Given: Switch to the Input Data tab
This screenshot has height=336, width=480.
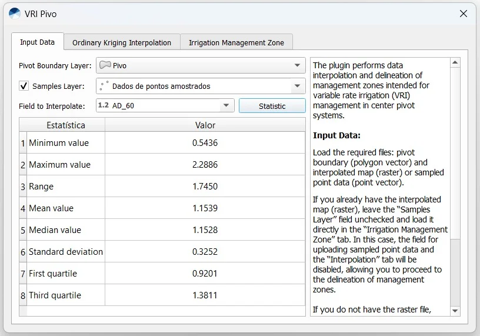Looking at the screenshot, I should tap(37, 42).
